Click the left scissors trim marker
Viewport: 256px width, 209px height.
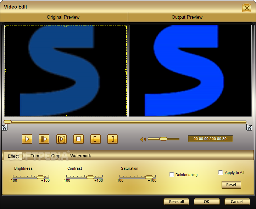pyautogui.click(x=4, y=127)
